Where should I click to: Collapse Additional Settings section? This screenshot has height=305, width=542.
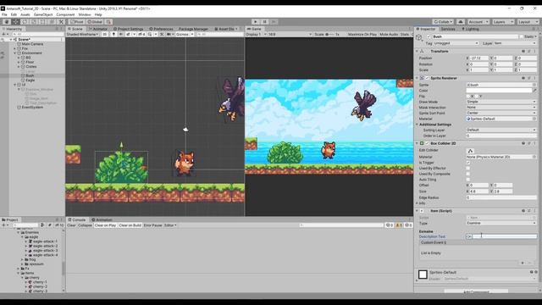click(x=417, y=125)
